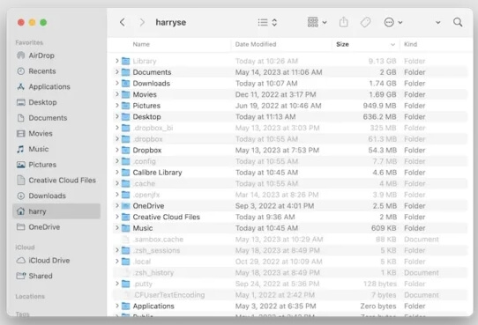Expand the Creative Cloud Files row in file list
The width and height of the screenshot is (478, 325).
[117, 217]
